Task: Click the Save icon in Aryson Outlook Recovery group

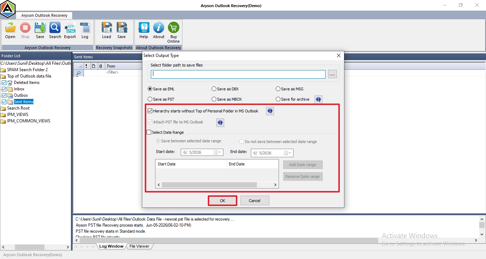Action: point(40,31)
